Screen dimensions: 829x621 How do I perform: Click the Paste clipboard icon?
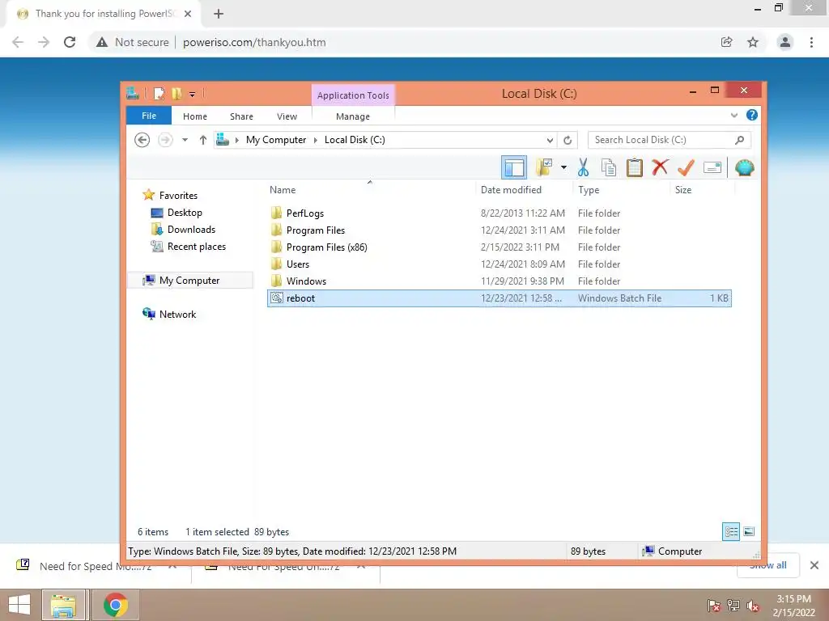(x=634, y=168)
